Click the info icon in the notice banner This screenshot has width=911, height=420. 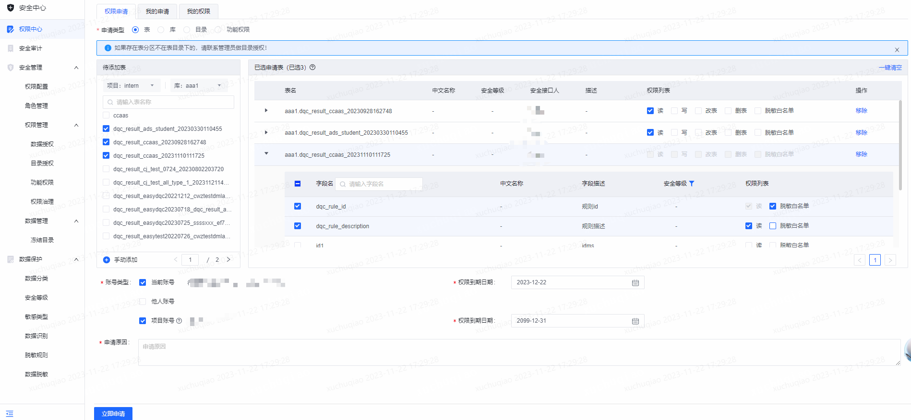click(108, 48)
